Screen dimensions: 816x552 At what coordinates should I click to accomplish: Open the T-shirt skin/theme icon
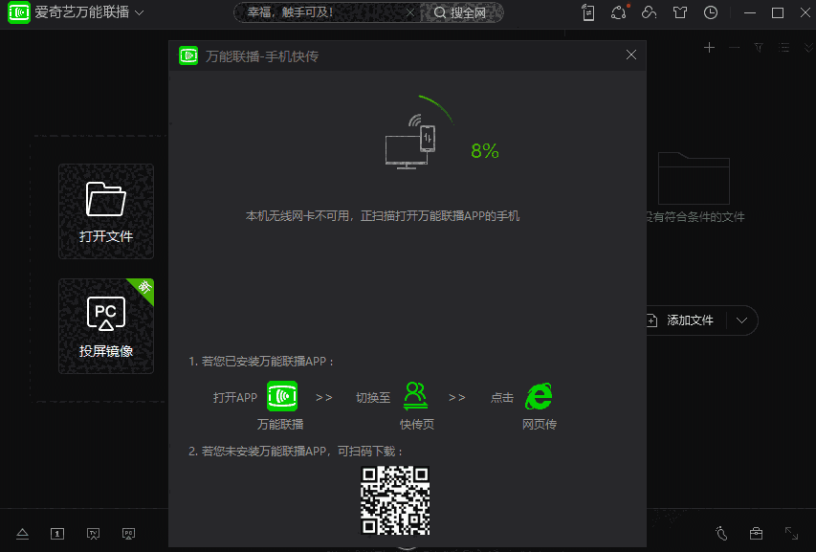tap(680, 12)
